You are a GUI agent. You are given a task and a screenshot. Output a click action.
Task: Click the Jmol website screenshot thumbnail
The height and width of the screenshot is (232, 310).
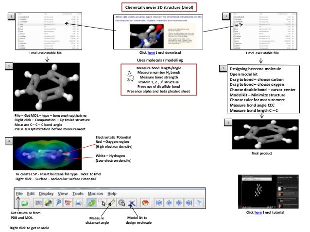158,32
